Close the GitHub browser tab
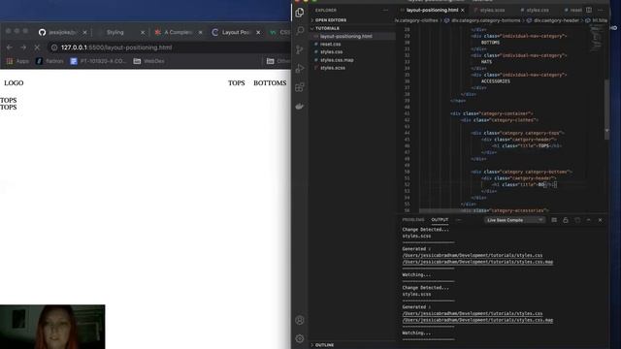 (84, 32)
